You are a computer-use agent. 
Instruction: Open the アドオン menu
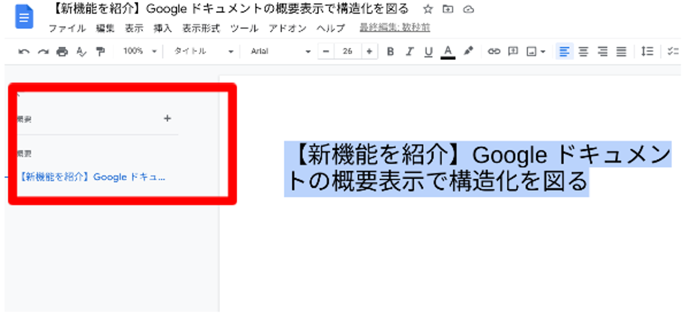coord(287,28)
